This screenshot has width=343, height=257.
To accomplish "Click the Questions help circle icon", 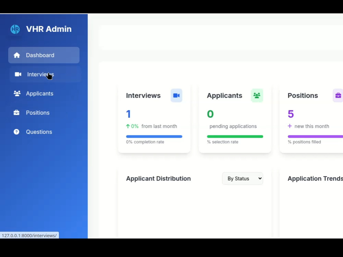I will click(x=16, y=132).
